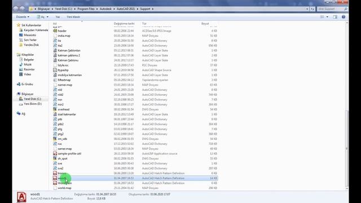This screenshot has width=361, height=203.
Task: Click the change view icon
Action: tap(322, 17)
